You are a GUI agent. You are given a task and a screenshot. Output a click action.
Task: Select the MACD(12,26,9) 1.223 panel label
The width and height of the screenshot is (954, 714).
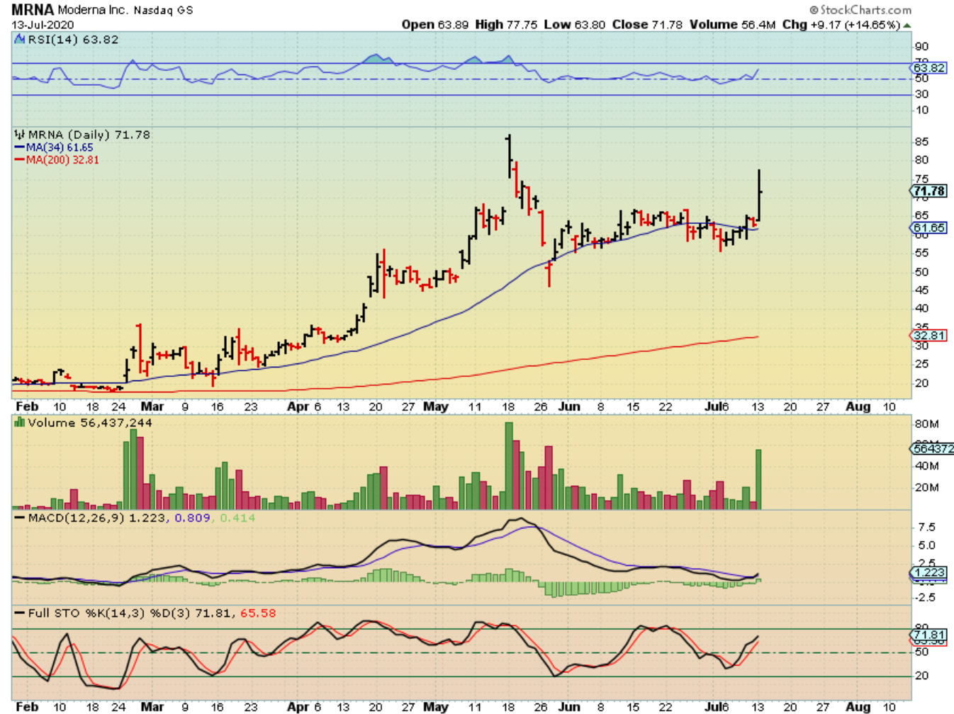click(98, 518)
